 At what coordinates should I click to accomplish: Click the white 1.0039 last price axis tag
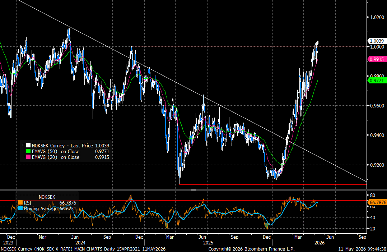pos(377,41)
